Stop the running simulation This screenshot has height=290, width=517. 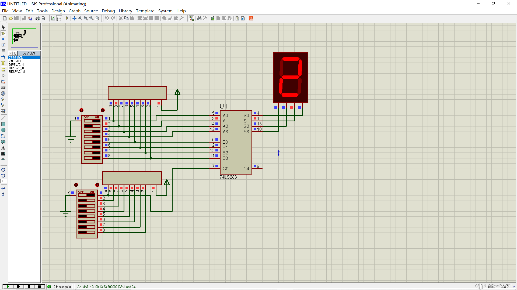coord(40,287)
